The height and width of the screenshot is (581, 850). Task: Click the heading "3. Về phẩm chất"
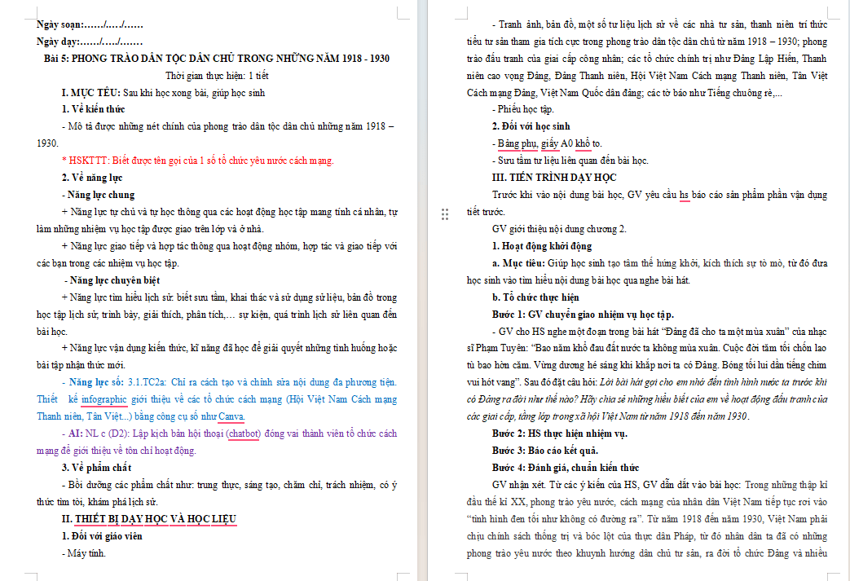[96, 468]
